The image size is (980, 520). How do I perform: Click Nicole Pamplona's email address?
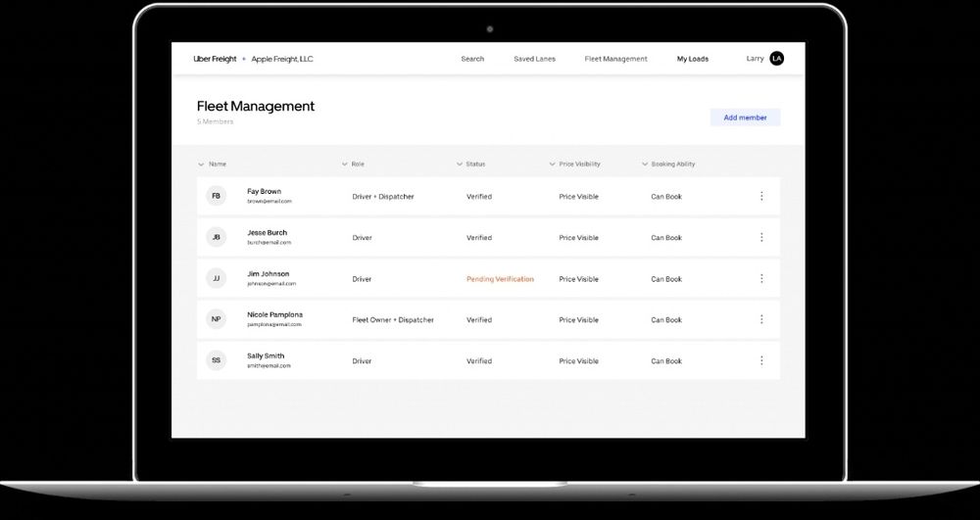click(274, 324)
